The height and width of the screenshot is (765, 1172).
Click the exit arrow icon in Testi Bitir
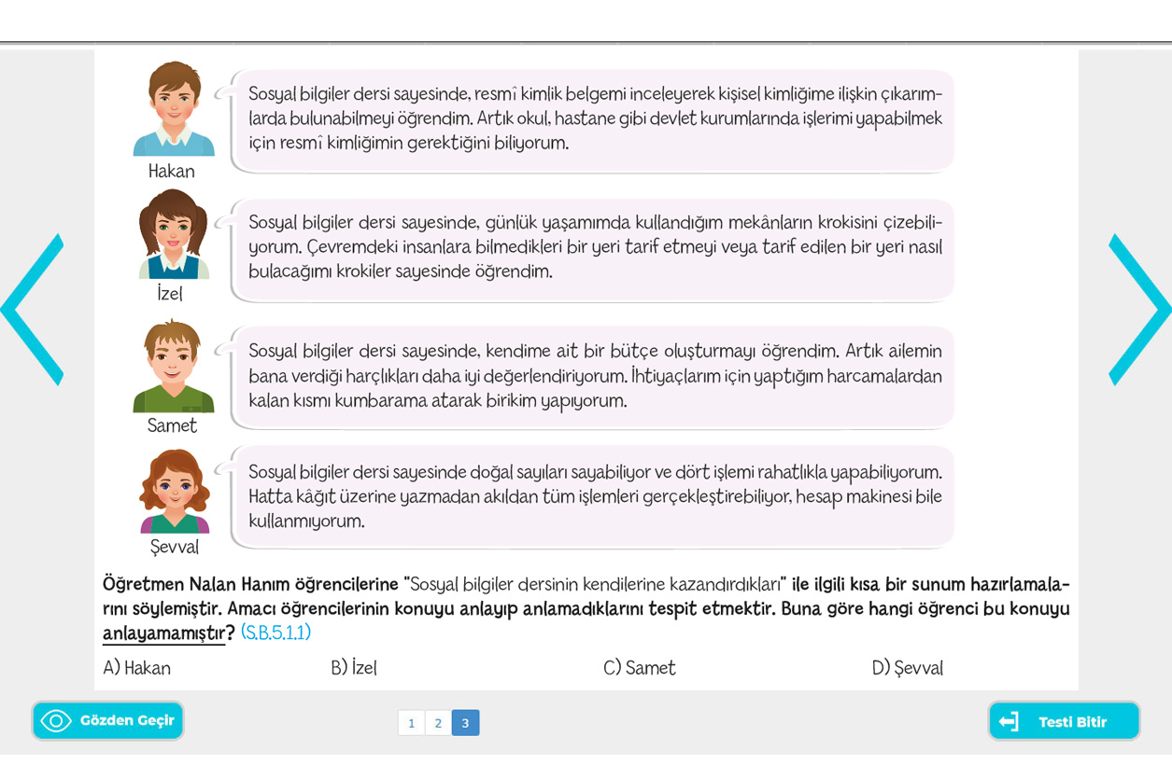(x=1009, y=721)
